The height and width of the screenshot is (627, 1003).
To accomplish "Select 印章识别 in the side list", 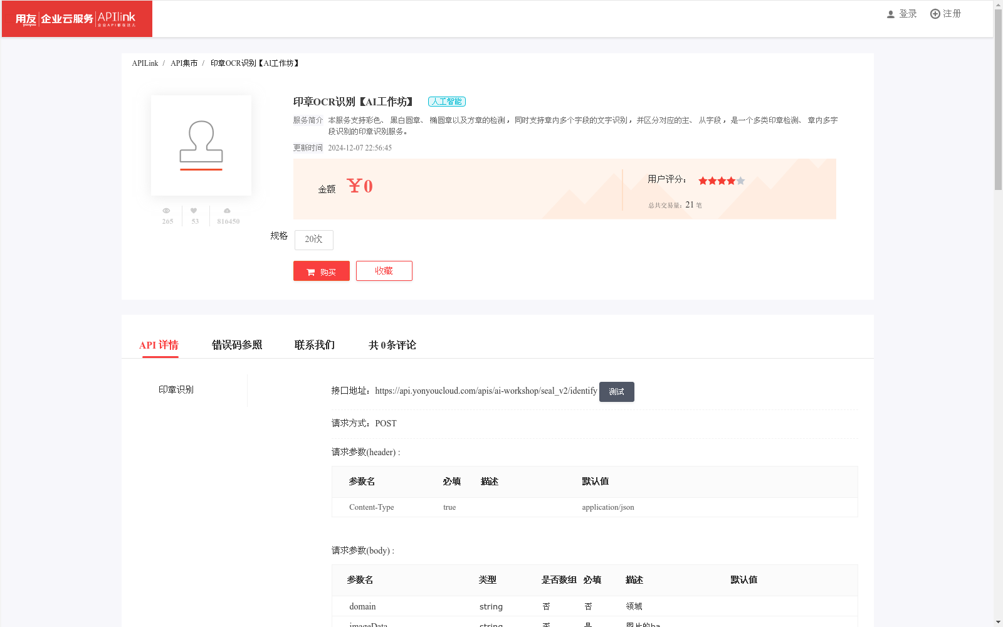I will pos(176,390).
